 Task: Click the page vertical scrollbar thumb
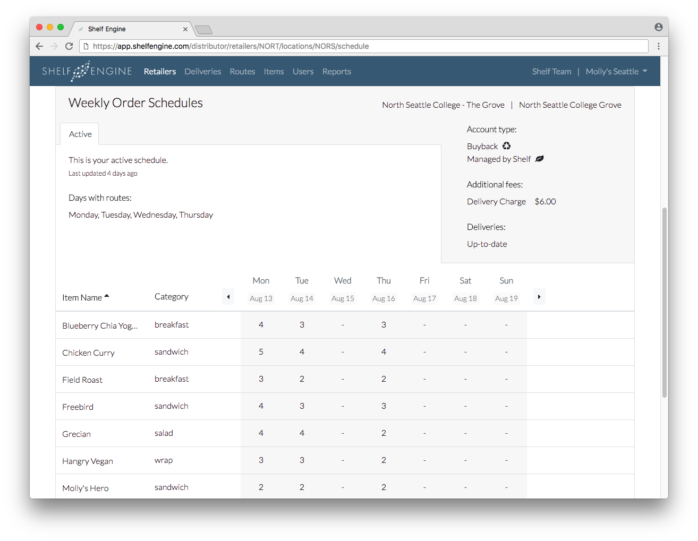[x=664, y=302]
